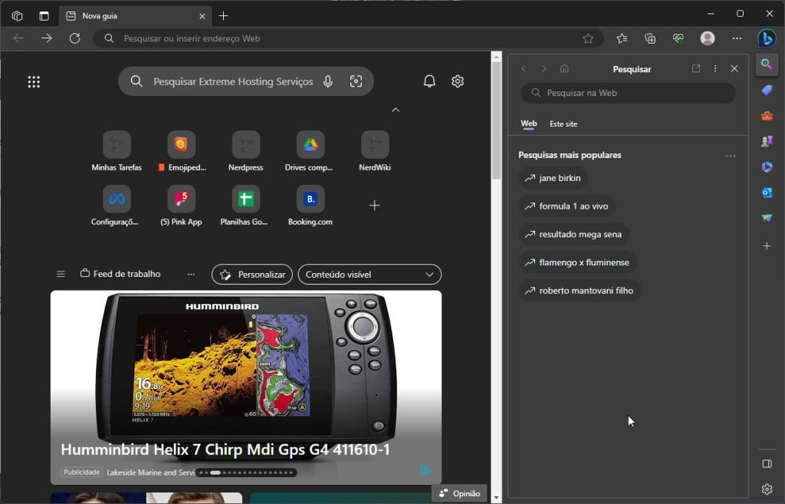Reload the current page
The width and height of the screenshot is (785, 504).
tap(74, 38)
